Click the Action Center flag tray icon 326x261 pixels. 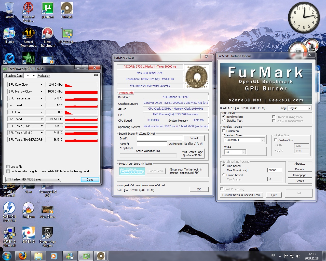click(x=286, y=256)
